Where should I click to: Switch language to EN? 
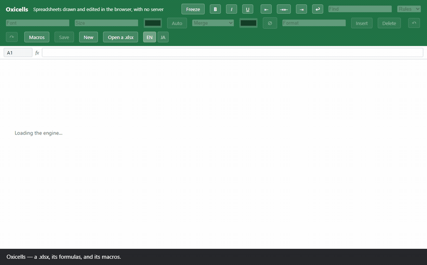pyautogui.click(x=149, y=37)
